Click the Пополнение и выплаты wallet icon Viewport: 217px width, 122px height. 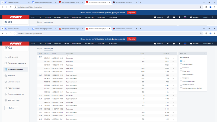coord(5,63)
